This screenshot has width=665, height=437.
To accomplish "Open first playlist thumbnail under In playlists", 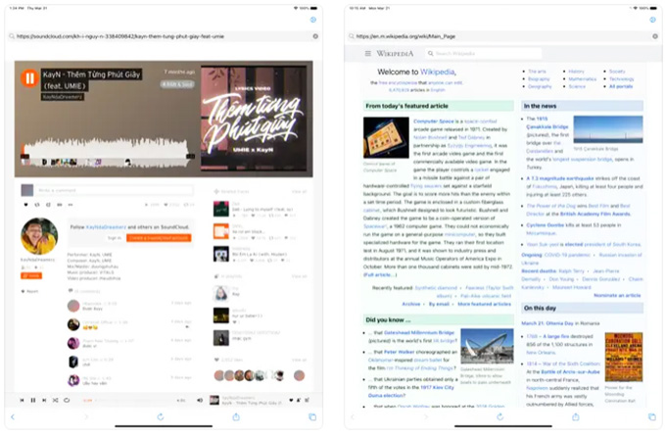I will 221,293.
